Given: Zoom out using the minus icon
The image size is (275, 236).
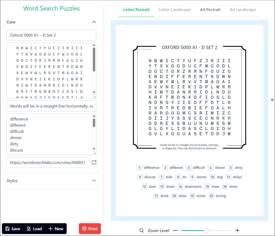Looking at the screenshot, I should pos(175,230).
